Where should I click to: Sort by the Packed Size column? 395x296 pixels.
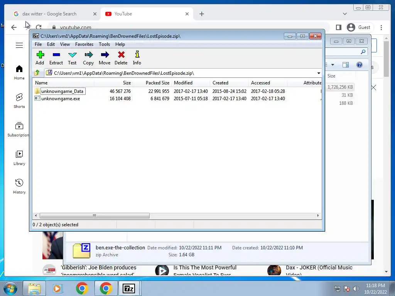tap(152, 83)
